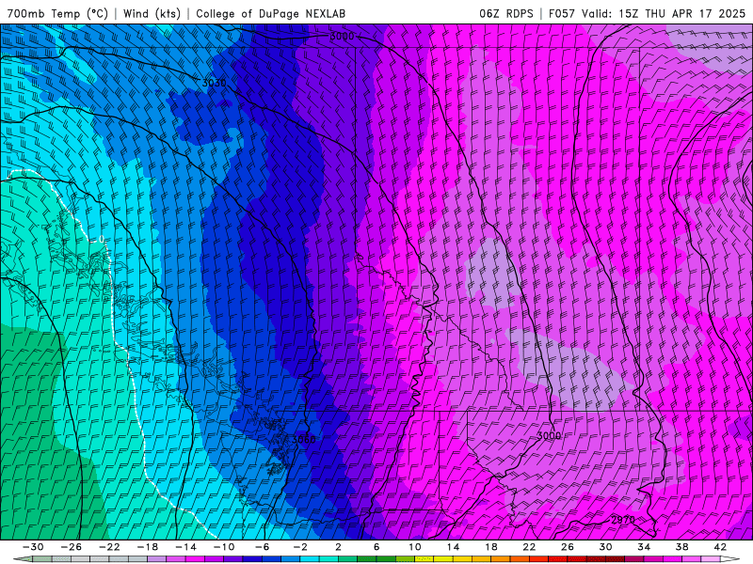This screenshot has width=753, height=564.
Task: Click the positive 10 color scale label
Action: point(414,547)
